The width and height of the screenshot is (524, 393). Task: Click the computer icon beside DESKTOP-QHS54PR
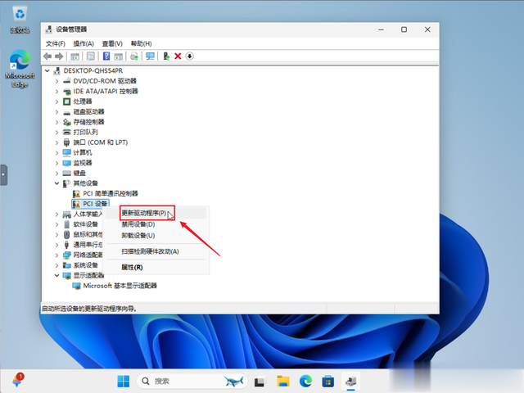56,71
